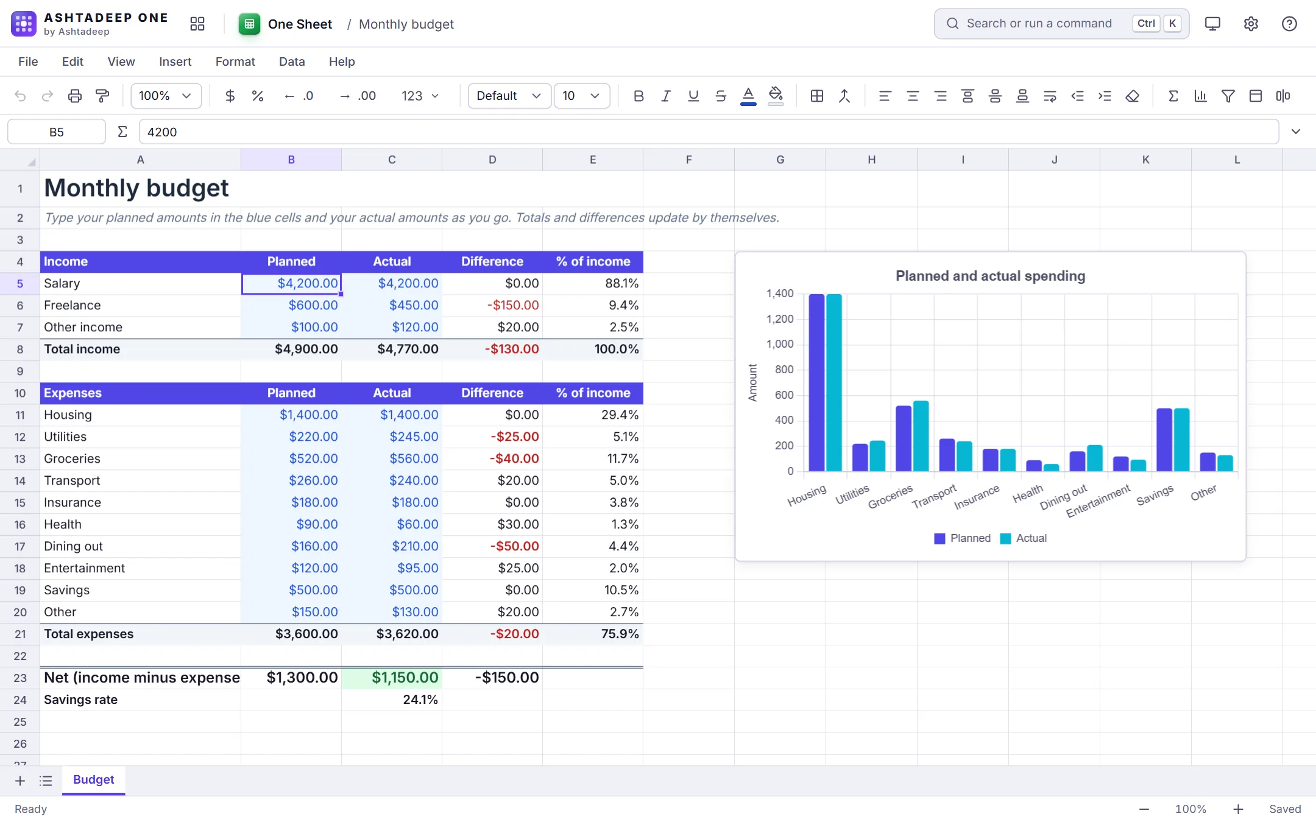Insert function via toolbar sigma icon

[1173, 96]
